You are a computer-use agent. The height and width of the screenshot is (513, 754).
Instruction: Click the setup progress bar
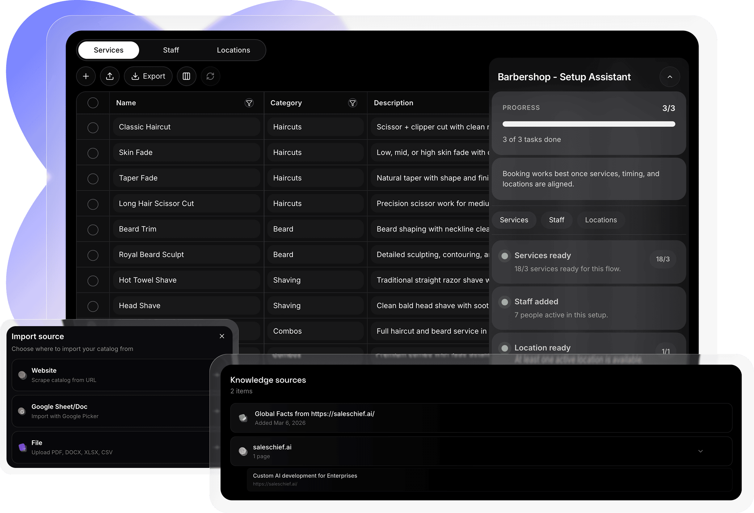[x=588, y=124]
